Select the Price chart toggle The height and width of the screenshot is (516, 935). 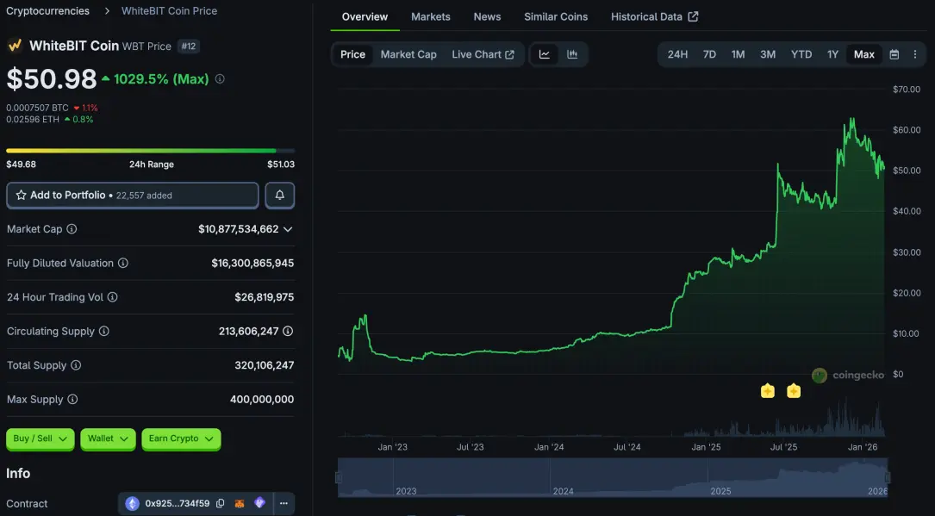pos(352,54)
